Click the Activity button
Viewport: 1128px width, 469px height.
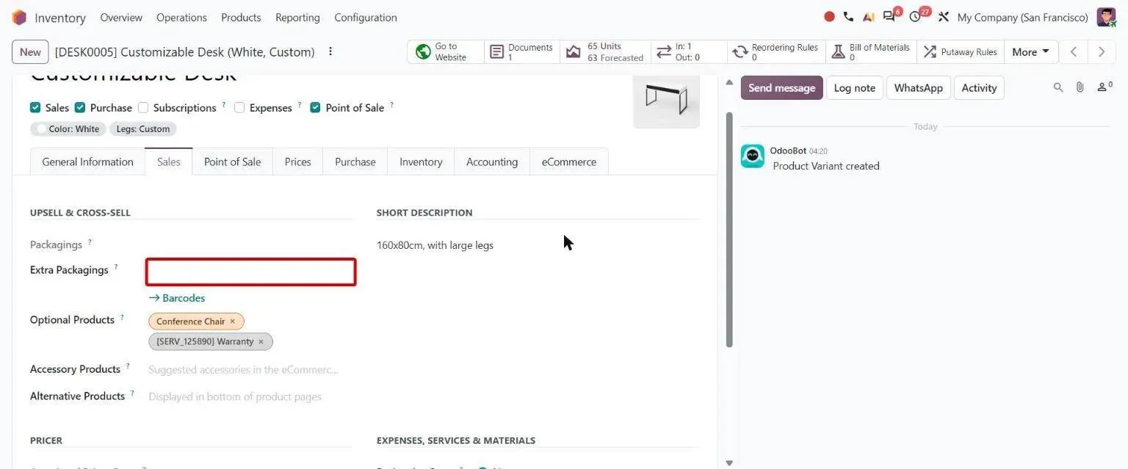pos(979,87)
